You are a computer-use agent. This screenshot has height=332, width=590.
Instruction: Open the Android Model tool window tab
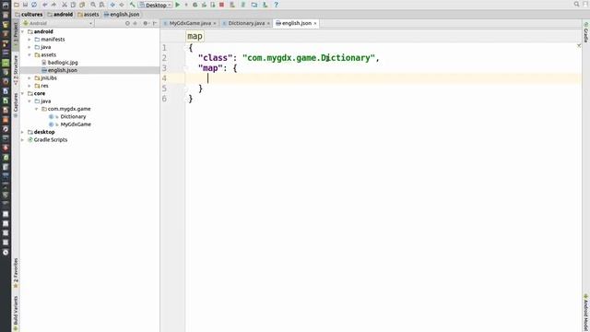click(x=586, y=313)
